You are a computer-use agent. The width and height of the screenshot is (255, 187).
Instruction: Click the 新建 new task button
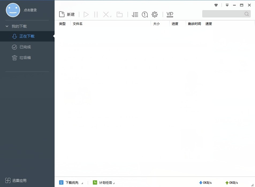[67, 14]
